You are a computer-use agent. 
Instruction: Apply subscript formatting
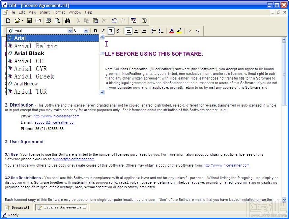coord(197,31)
